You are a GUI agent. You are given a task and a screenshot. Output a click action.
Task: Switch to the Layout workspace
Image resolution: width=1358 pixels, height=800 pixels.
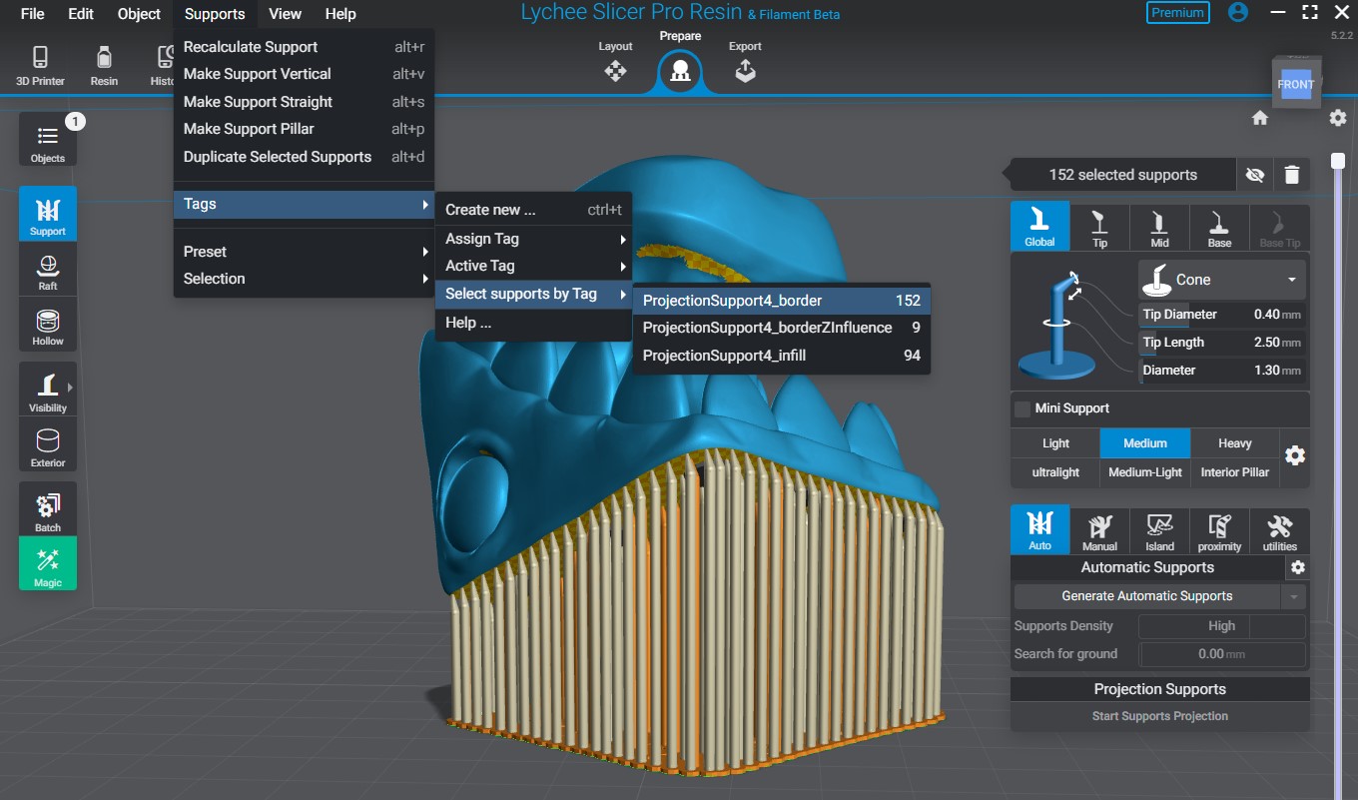(x=615, y=62)
